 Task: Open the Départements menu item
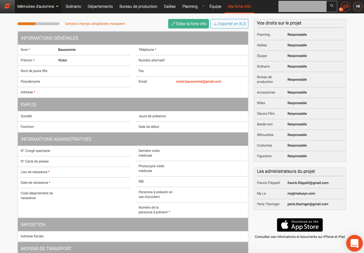tap(100, 6)
